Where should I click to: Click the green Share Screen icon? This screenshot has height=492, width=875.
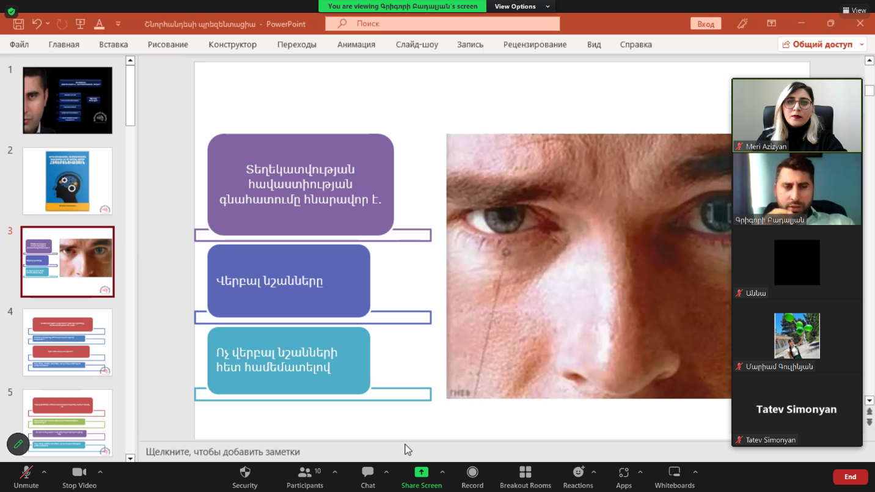coord(421,472)
